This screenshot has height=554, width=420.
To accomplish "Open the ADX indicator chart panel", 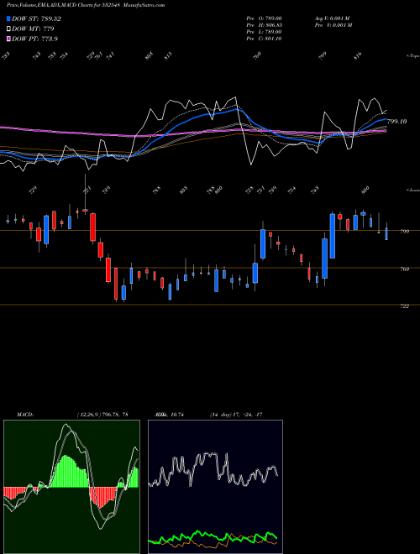I will [x=215, y=487].
